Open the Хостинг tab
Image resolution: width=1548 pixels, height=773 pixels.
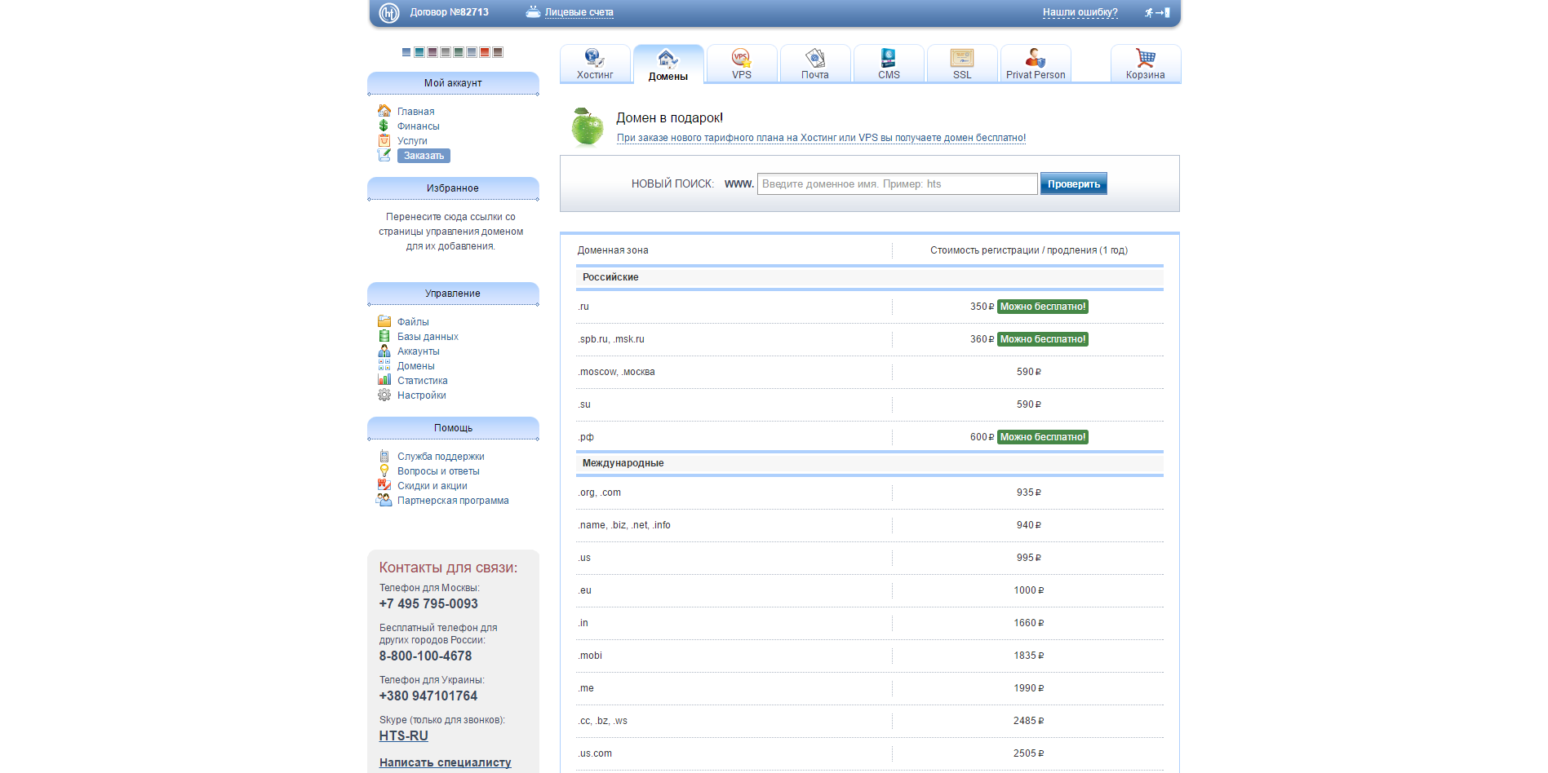[x=595, y=64]
